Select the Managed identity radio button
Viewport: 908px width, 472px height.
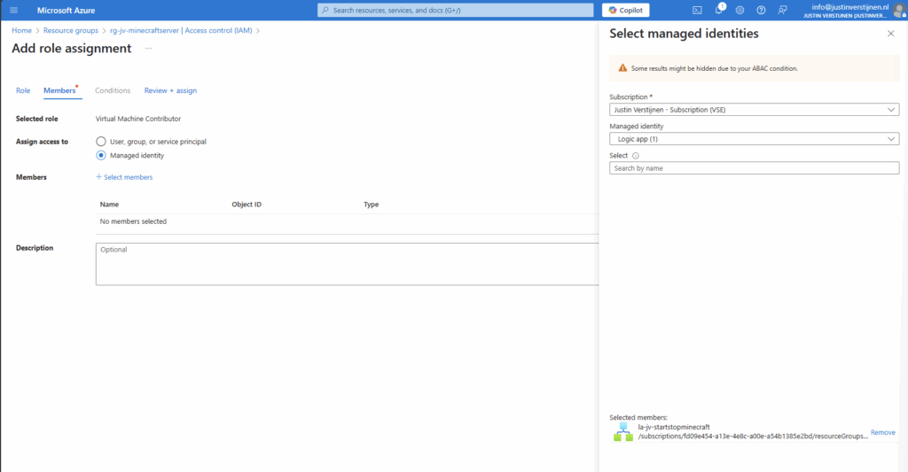tap(100, 155)
